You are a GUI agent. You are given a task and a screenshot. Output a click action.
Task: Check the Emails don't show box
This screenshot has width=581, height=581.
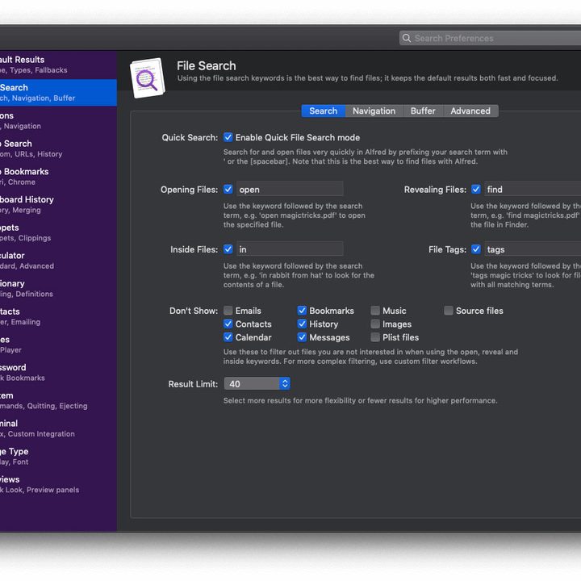tap(228, 311)
